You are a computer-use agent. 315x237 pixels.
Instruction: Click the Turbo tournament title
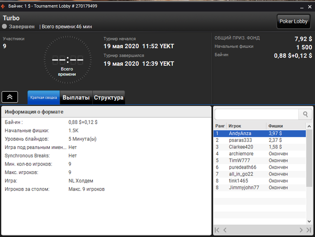click(11, 18)
